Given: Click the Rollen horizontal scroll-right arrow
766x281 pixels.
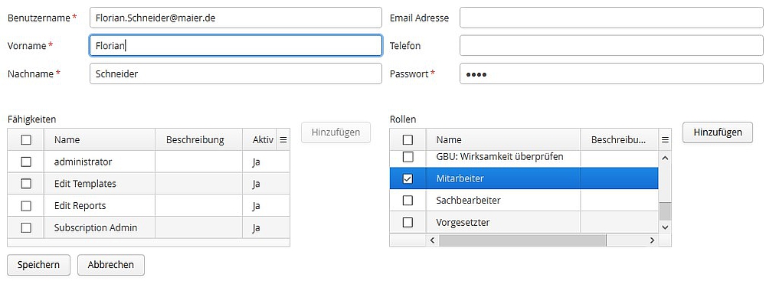Looking at the screenshot, I should point(652,240).
